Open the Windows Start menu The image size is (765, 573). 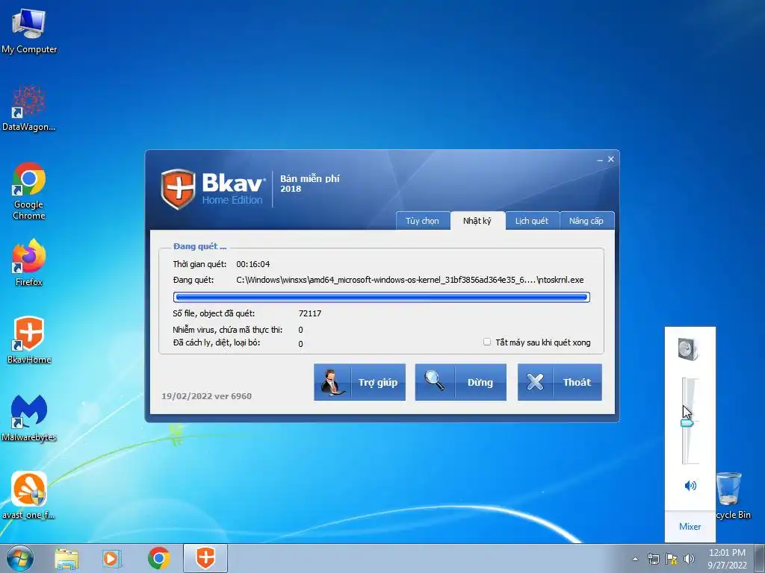(x=20, y=558)
